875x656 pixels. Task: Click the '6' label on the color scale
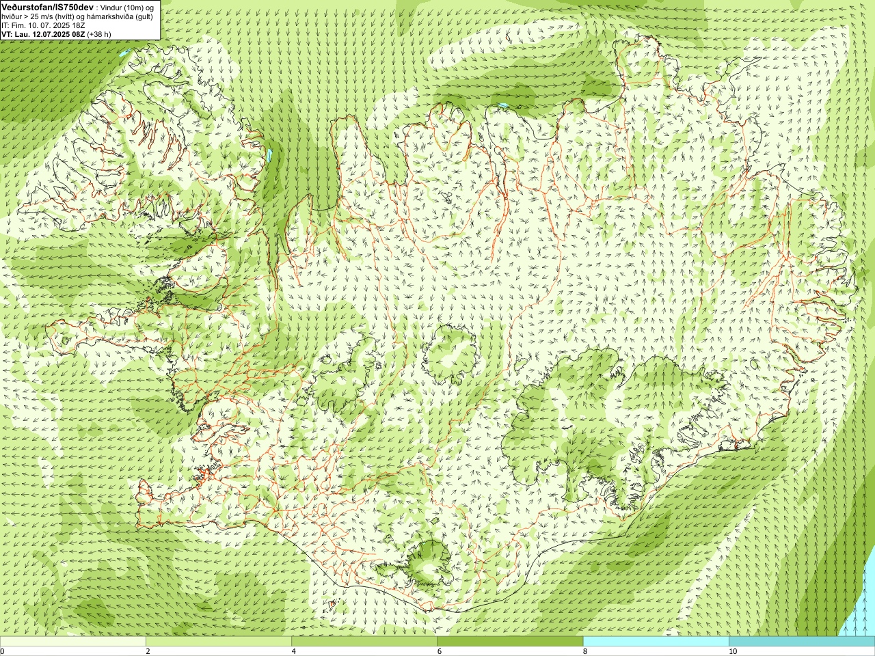point(440,651)
